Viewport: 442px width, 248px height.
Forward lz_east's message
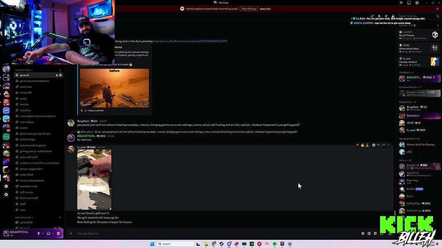384,145
